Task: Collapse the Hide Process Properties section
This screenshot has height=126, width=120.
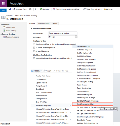Action: (32, 28)
